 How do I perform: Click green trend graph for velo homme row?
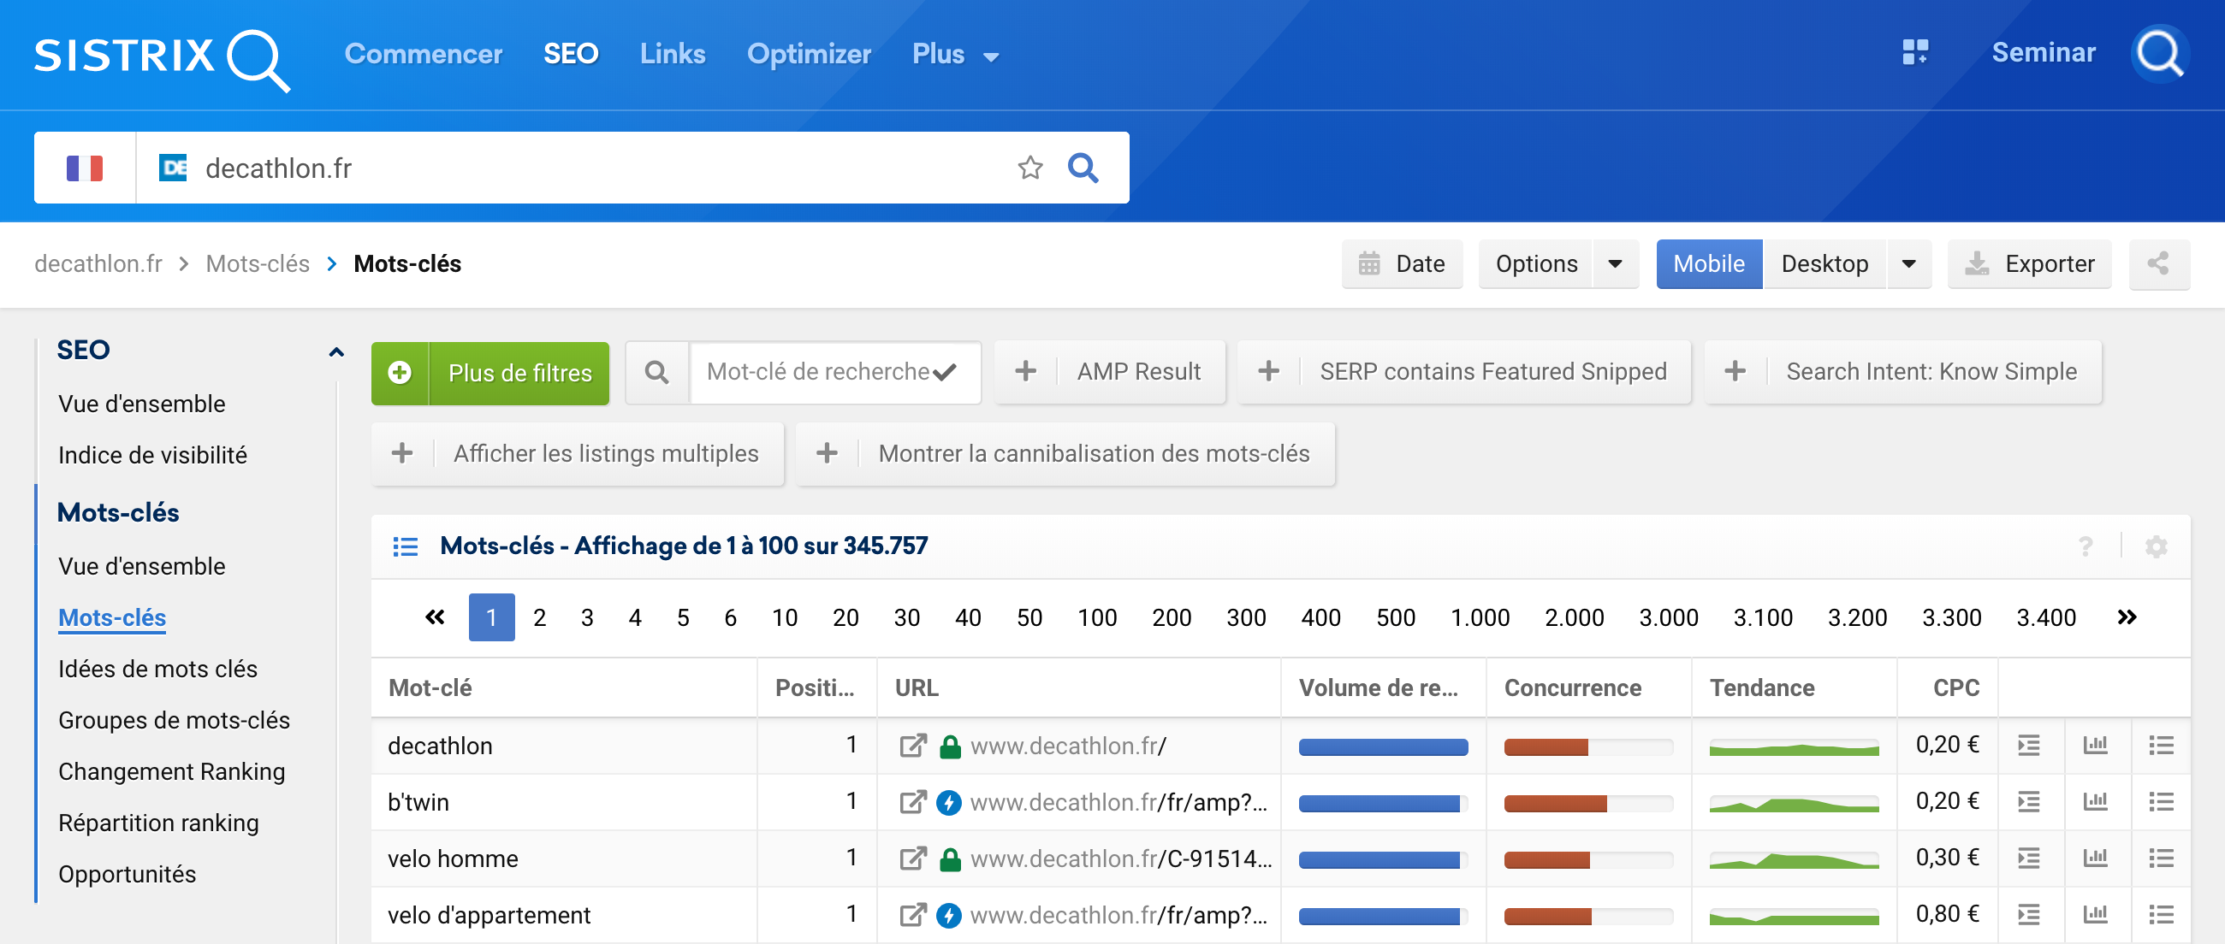click(1793, 859)
